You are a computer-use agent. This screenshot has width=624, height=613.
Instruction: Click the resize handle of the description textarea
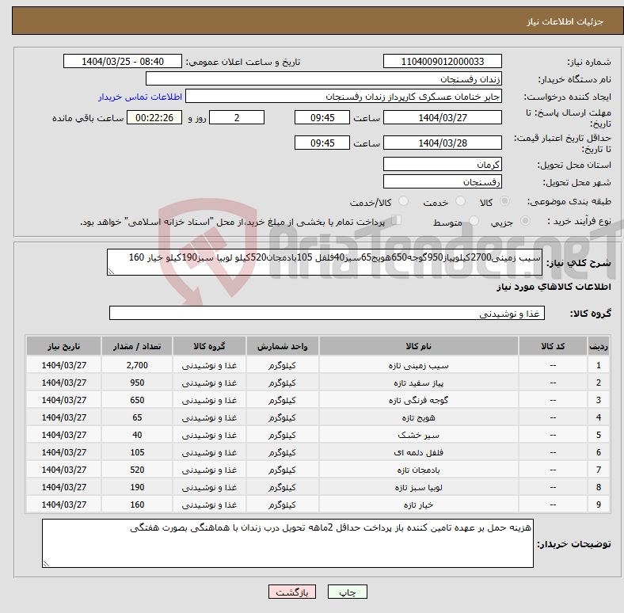111,272
